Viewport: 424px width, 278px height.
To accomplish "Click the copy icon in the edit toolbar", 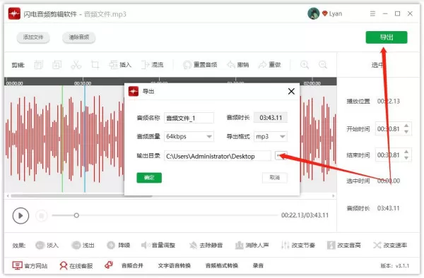I will point(38,65).
